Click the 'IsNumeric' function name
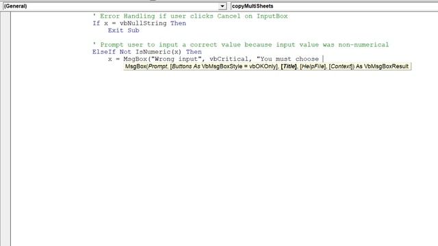The height and width of the screenshot is (246, 438). click(153, 52)
